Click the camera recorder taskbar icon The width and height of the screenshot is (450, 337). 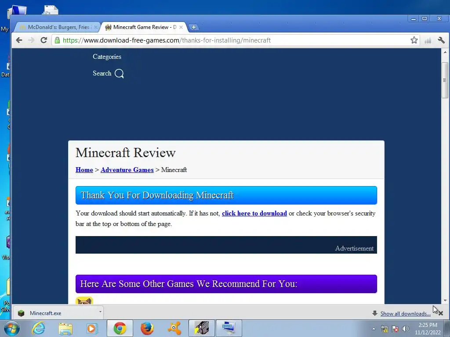coord(202,328)
